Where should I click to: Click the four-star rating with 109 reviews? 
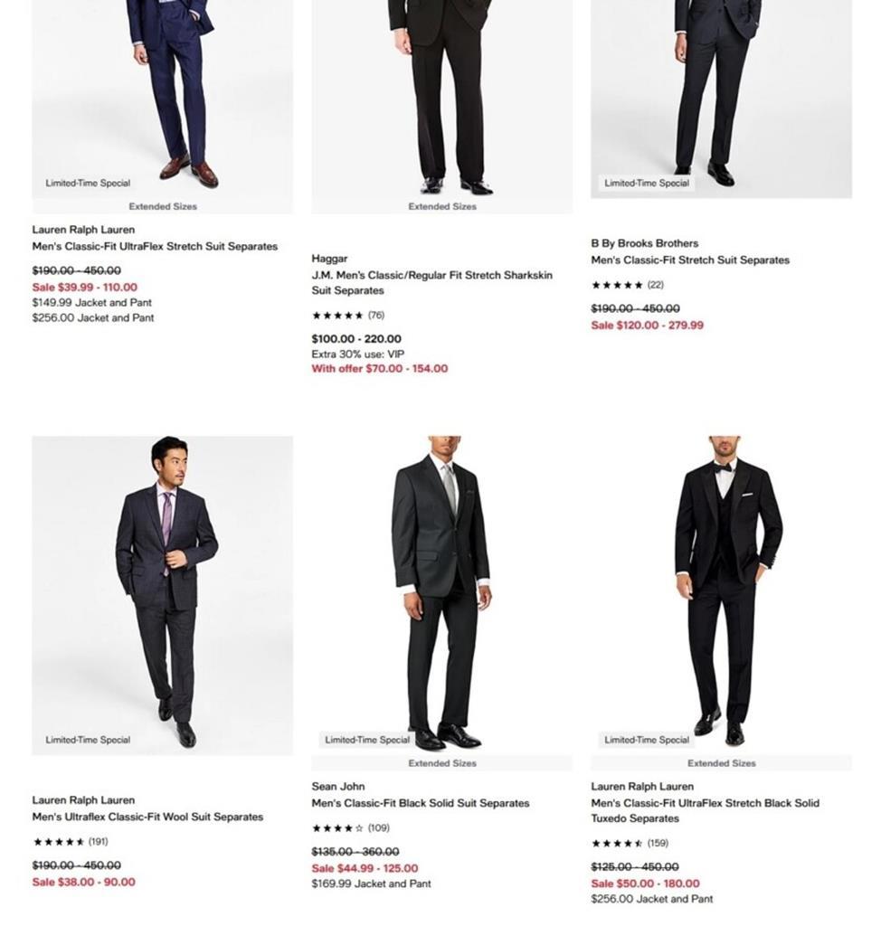[x=350, y=828]
